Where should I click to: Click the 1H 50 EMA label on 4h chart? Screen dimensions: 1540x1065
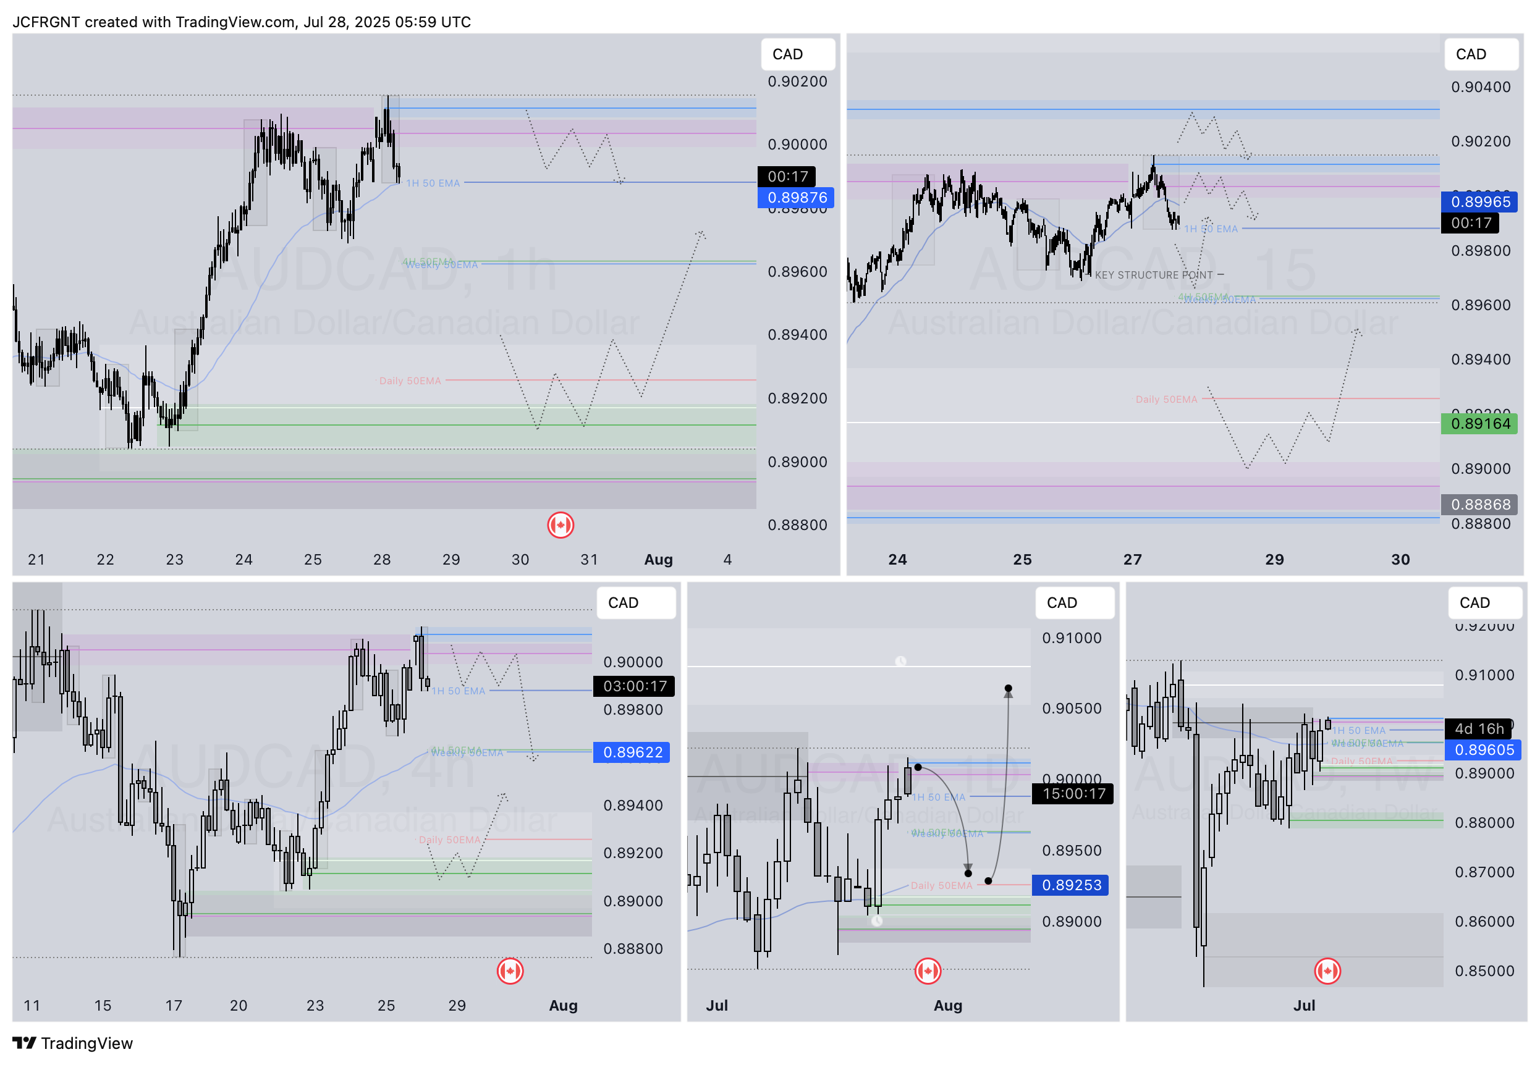459,691
